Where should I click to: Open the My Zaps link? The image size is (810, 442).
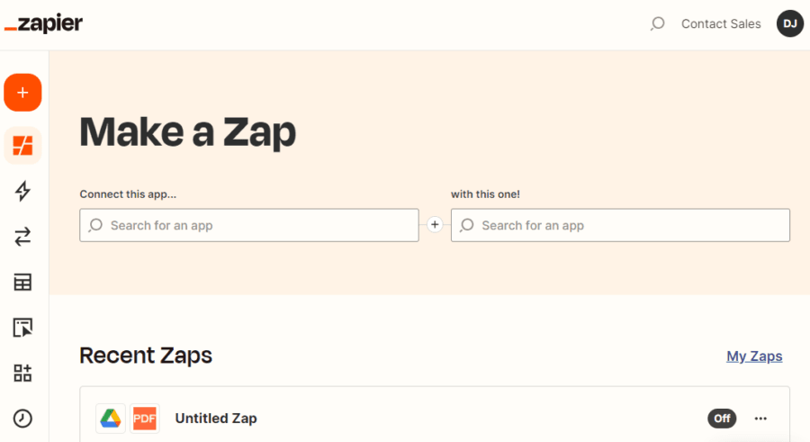754,356
